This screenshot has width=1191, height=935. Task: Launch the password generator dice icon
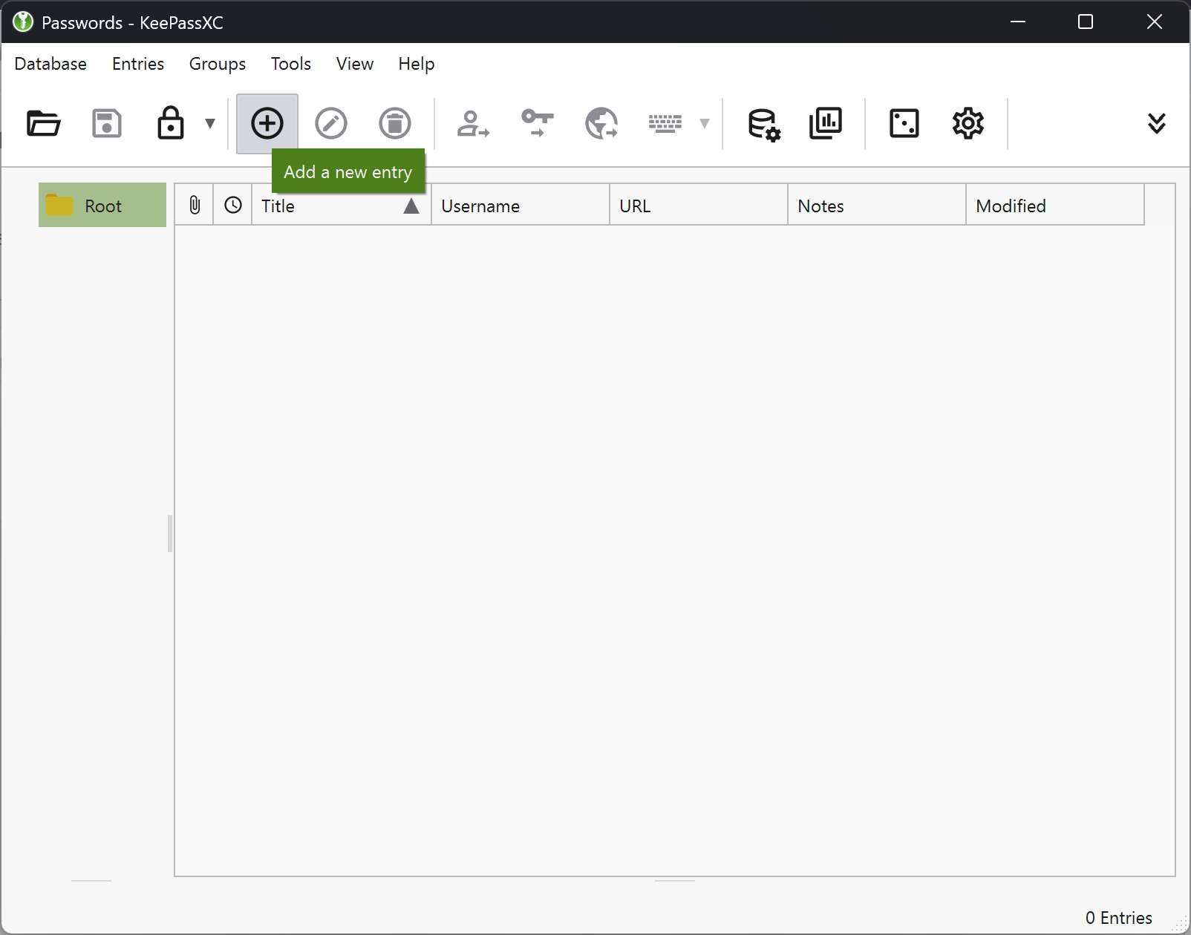(904, 123)
